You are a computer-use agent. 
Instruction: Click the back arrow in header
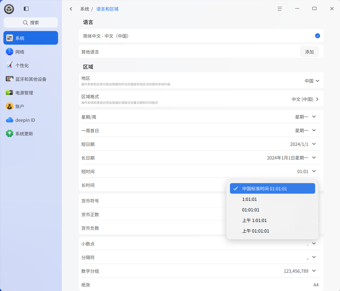(x=71, y=9)
